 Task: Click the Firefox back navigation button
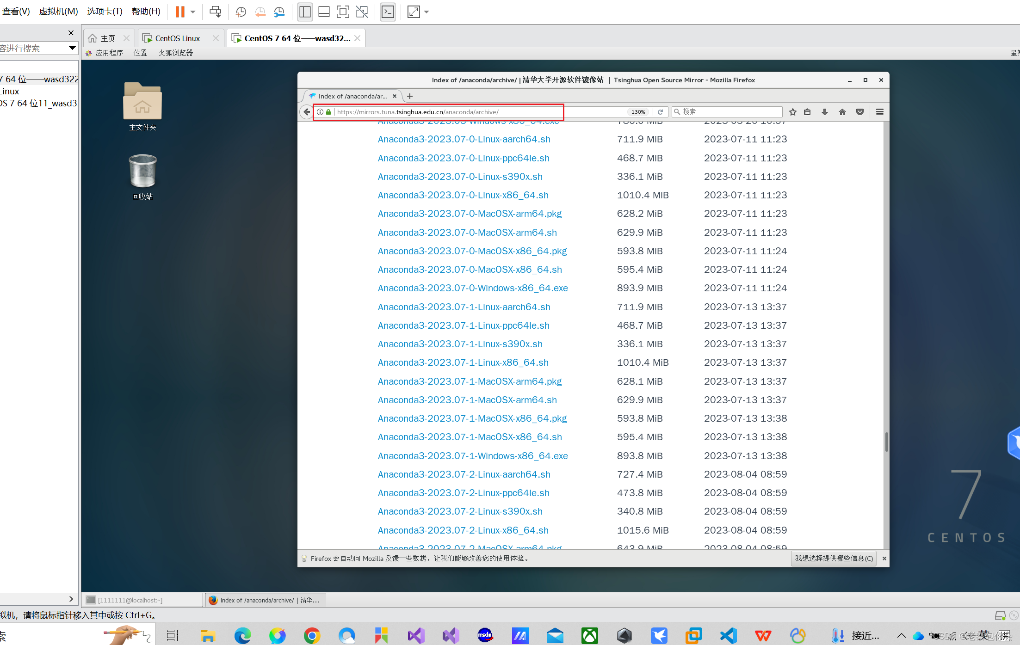pos(306,112)
